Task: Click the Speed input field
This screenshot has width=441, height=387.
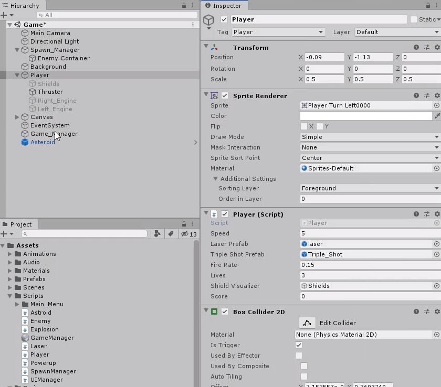Action: point(367,233)
